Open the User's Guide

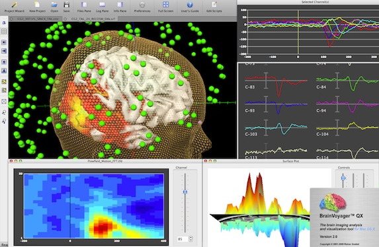coord(190,7)
